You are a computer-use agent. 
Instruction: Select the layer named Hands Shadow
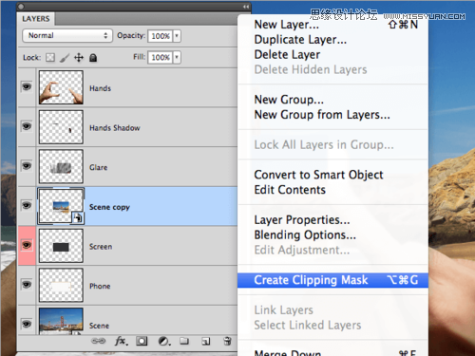[115, 128]
